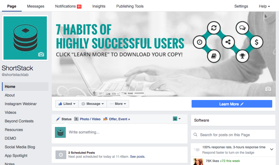Open the post-as identity selector dropdown
Viewport: 279px width, 165px height.
tap(177, 119)
